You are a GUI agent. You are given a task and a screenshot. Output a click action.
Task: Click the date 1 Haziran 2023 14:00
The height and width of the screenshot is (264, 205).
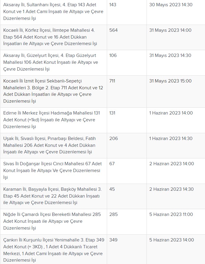(171, 113)
